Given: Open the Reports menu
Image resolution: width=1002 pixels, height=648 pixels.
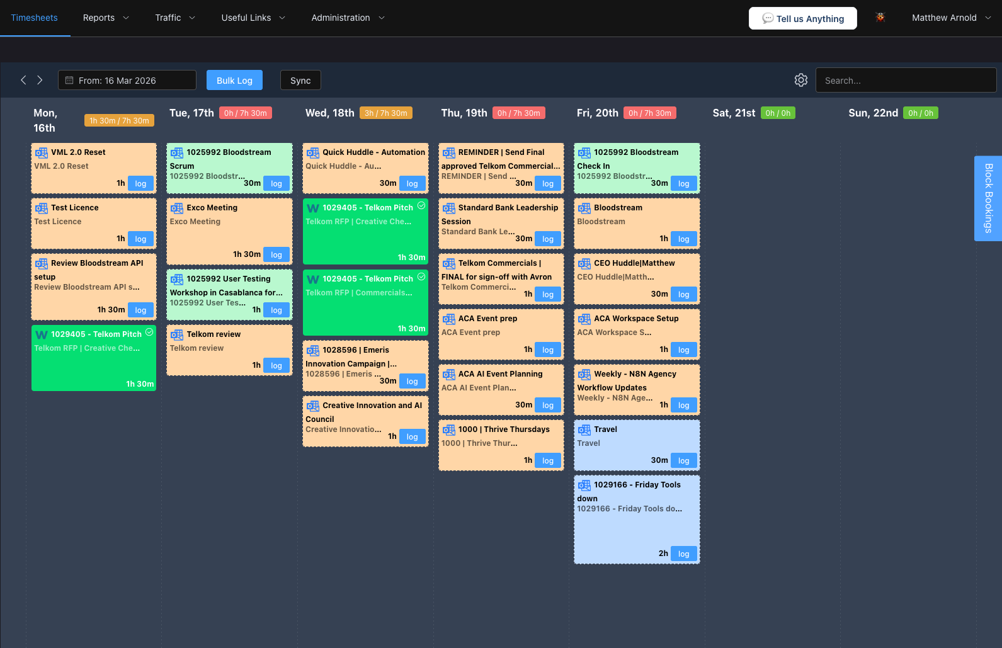Looking at the screenshot, I should pos(106,18).
